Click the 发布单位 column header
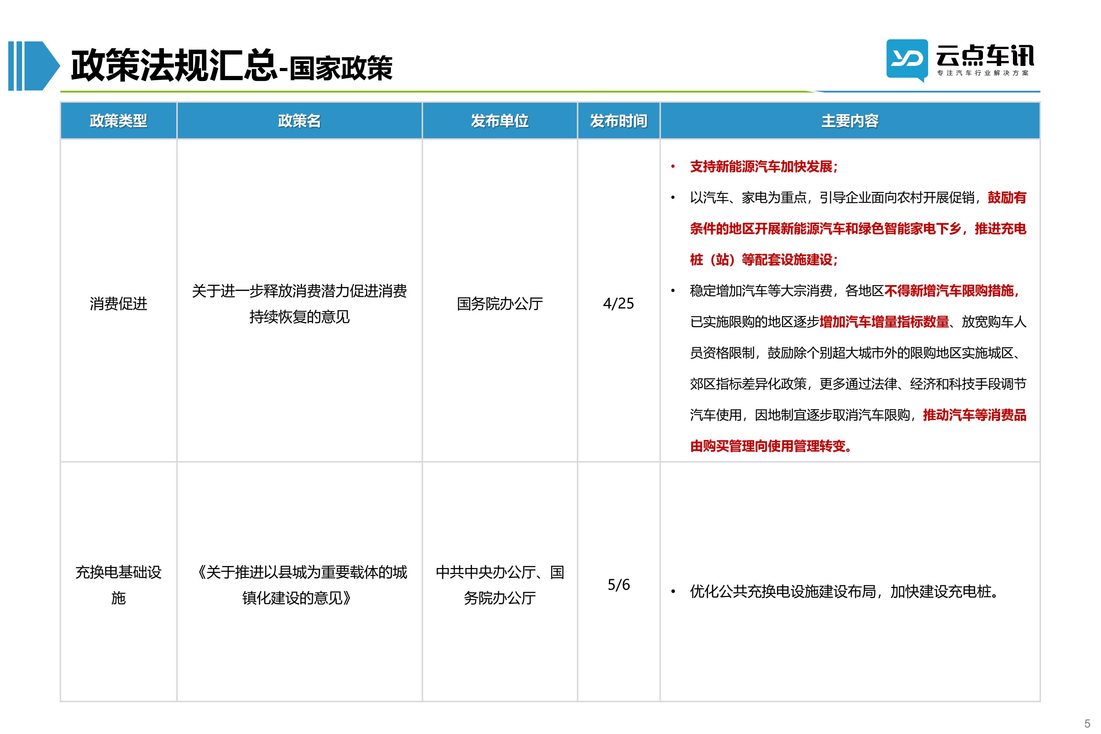The height and width of the screenshot is (734, 1101). [x=500, y=121]
